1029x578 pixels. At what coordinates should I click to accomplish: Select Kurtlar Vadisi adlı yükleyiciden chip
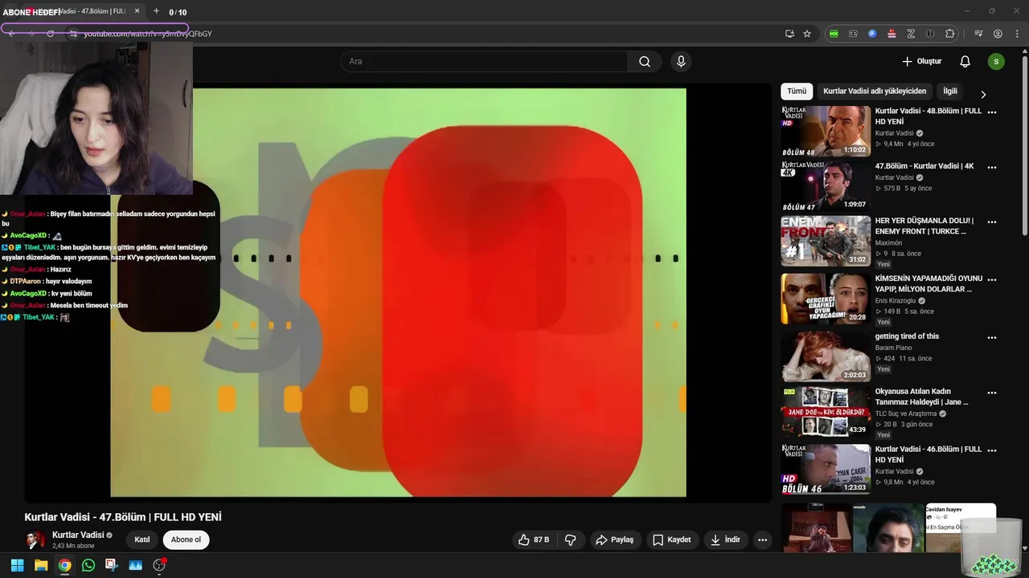coord(875,92)
